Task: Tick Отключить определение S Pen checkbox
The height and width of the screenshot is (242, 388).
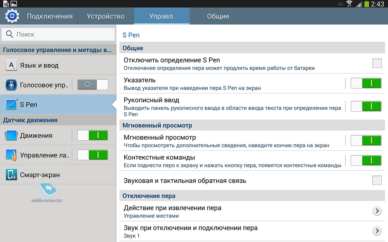Action: tap(377, 64)
